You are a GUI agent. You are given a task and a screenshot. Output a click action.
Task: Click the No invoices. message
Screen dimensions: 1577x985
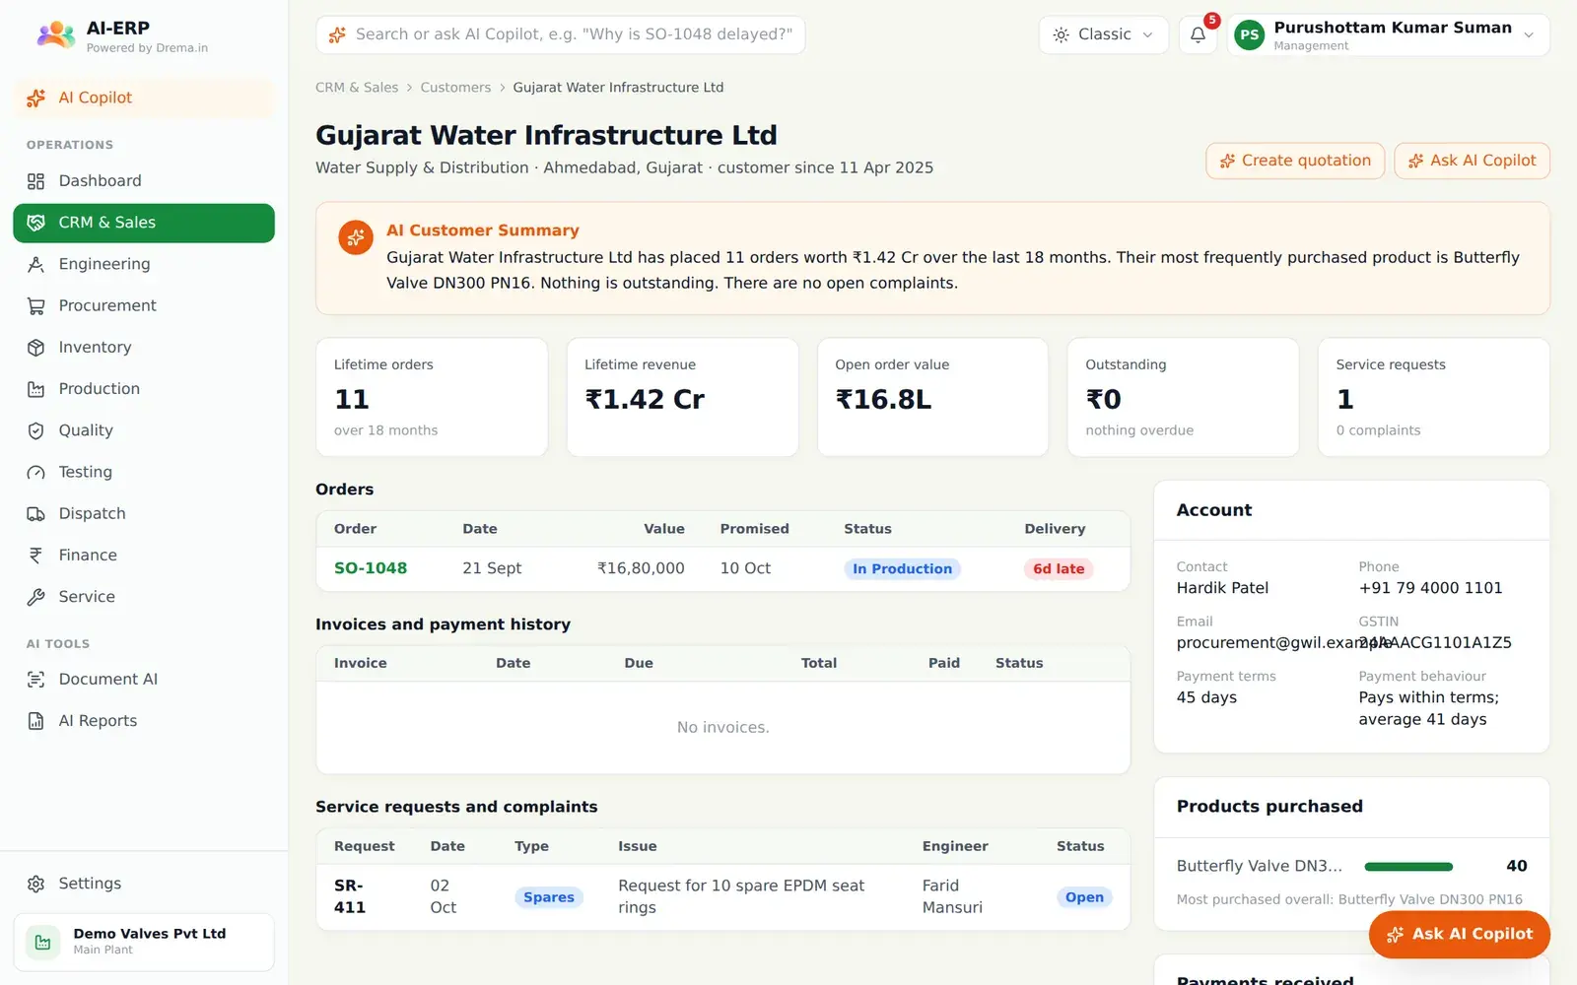click(x=722, y=728)
